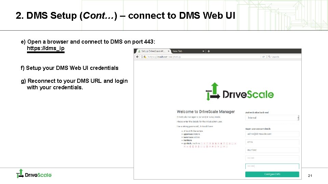
Task: Click the 'at least 8 characters' bullet
Action: 193,131
